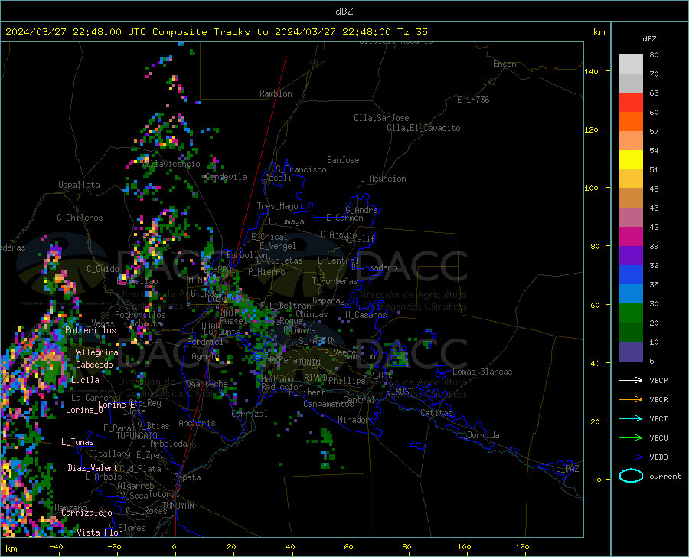Click the 'L_Asuncion' place label
Viewport: 689px width, 557px height.
[383, 179]
